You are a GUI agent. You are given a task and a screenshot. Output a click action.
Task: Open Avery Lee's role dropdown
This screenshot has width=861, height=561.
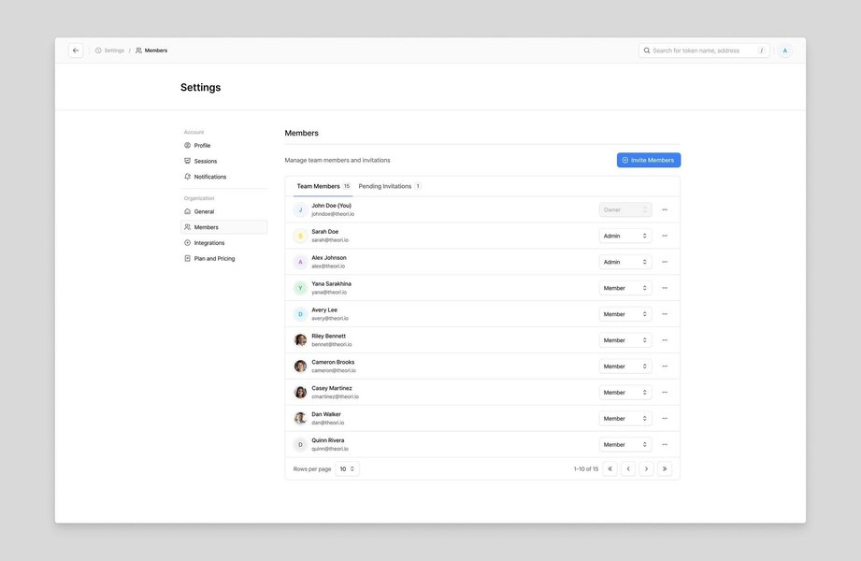pyautogui.click(x=624, y=314)
